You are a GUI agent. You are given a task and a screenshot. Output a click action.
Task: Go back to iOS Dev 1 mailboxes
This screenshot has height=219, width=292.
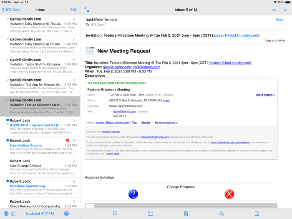[x=12, y=10]
